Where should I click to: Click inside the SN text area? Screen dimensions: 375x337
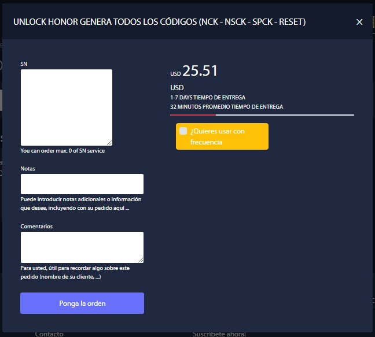pyautogui.click(x=67, y=108)
